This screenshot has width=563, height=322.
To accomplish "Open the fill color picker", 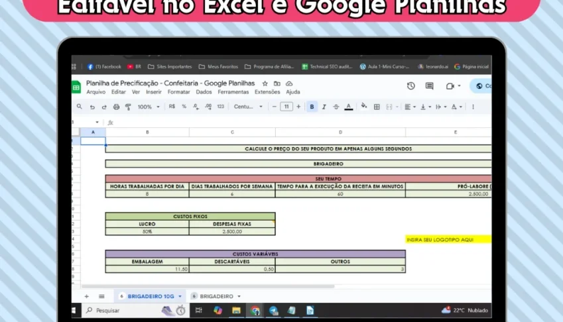I will point(364,106).
